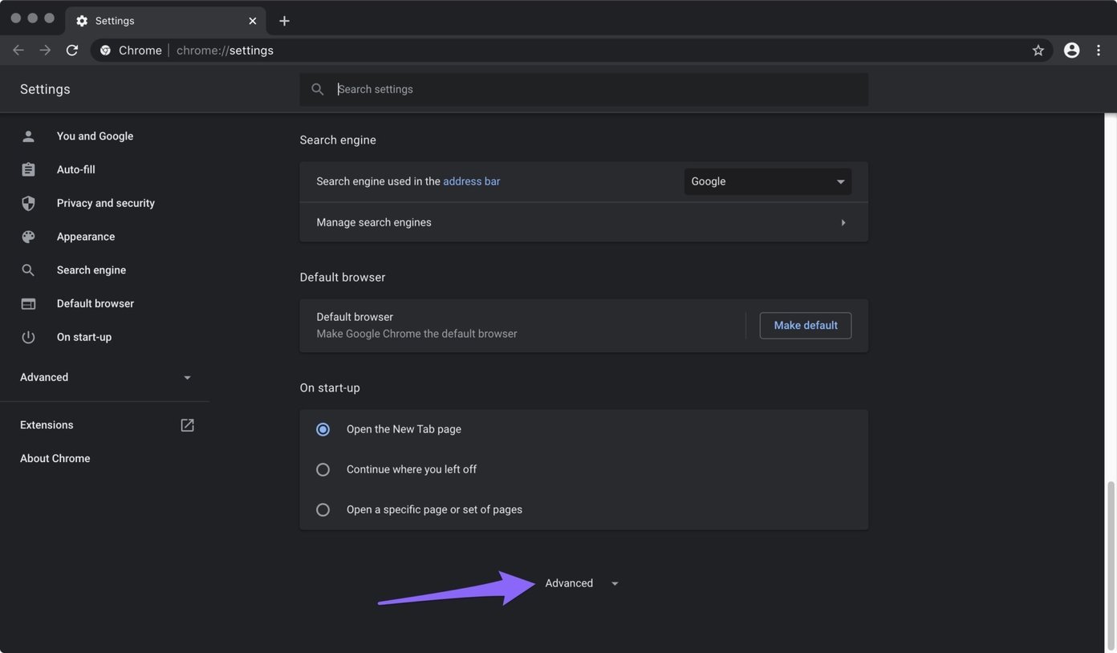Click the person icon beside You and Google
The image size is (1117, 653).
click(x=28, y=136)
